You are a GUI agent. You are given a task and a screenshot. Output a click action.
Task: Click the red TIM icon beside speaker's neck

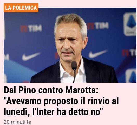[57, 55]
